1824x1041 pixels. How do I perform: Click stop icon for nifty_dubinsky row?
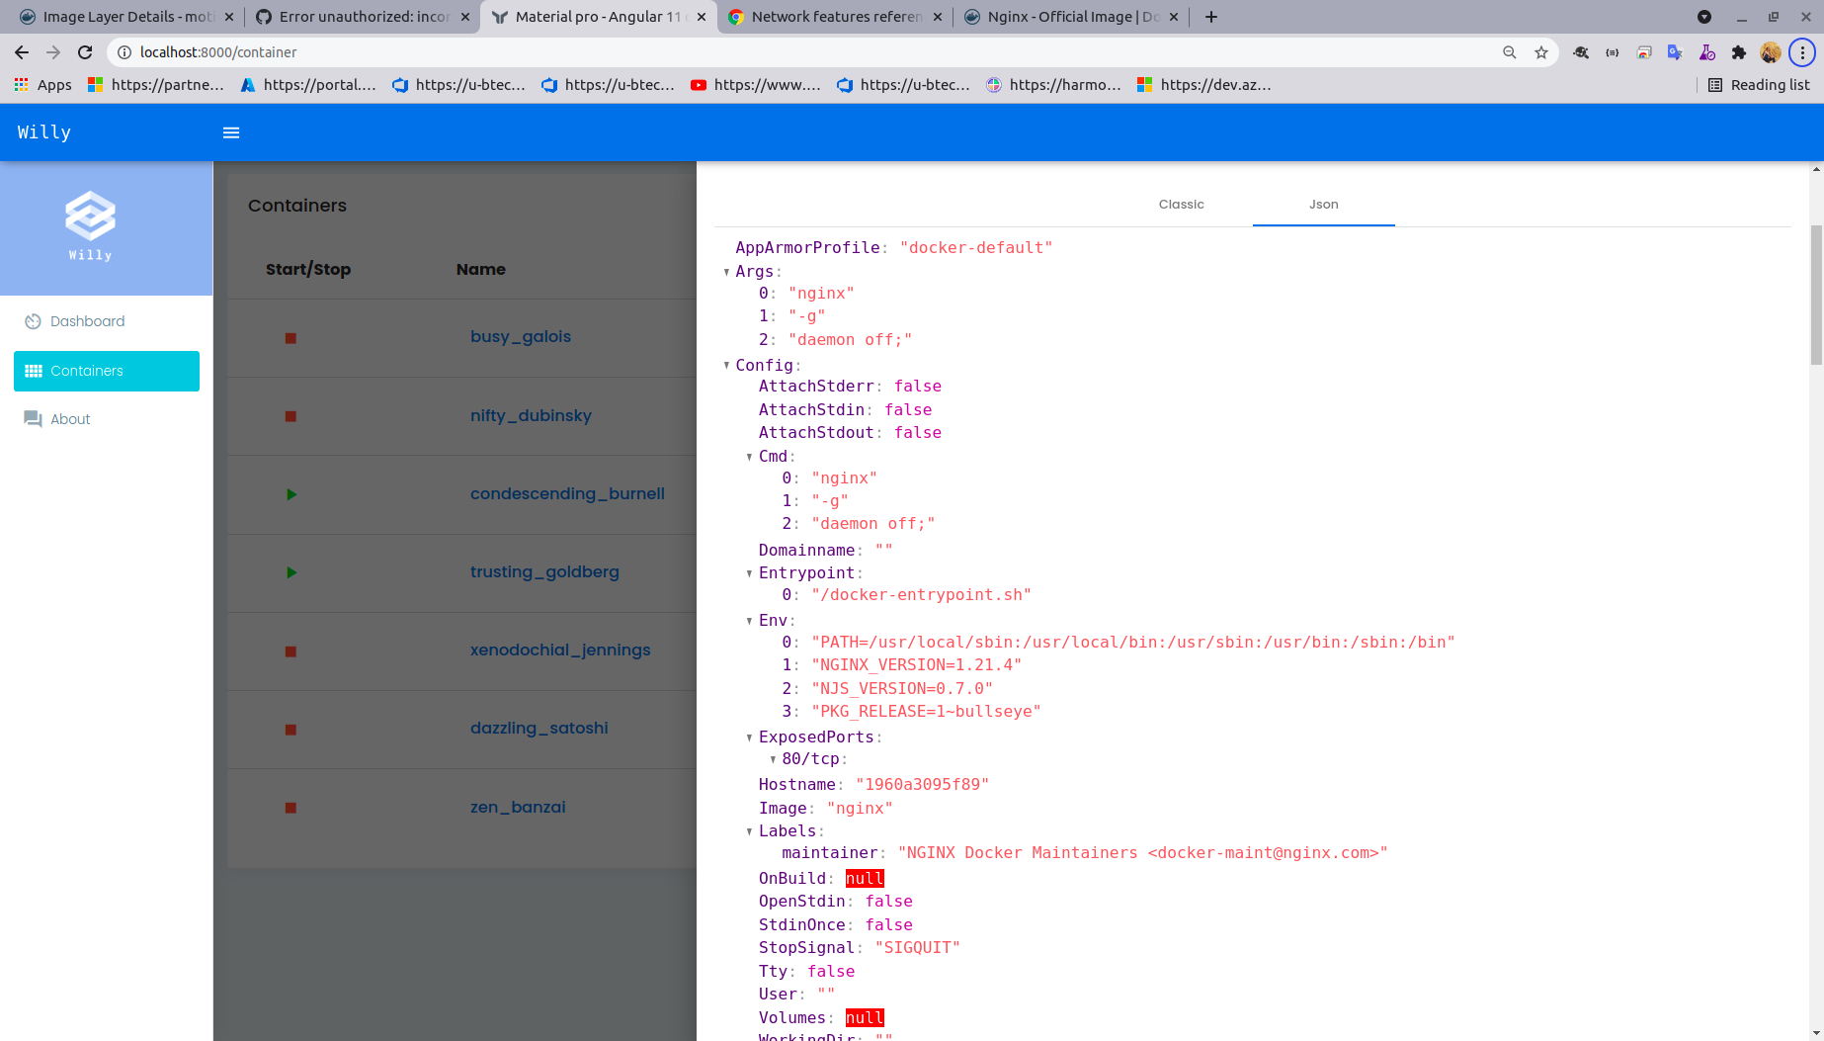coord(290,416)
